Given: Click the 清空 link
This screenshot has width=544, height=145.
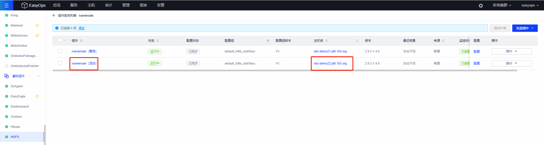Looking at the screenshot, I should click(x=81, y=28).
